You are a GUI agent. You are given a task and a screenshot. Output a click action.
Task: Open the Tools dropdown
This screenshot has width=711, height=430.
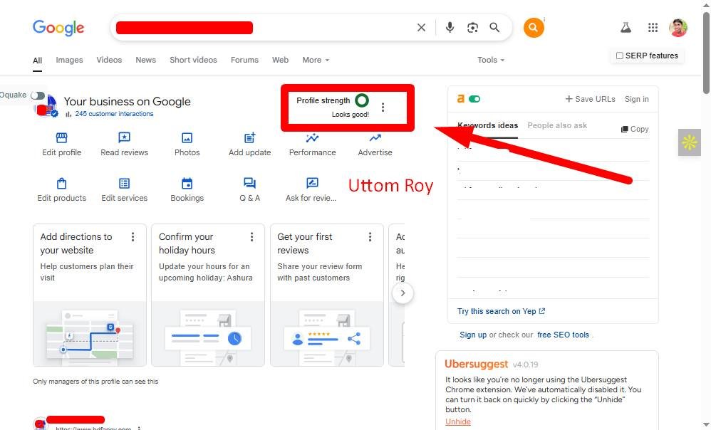click(x=491, y=60)
